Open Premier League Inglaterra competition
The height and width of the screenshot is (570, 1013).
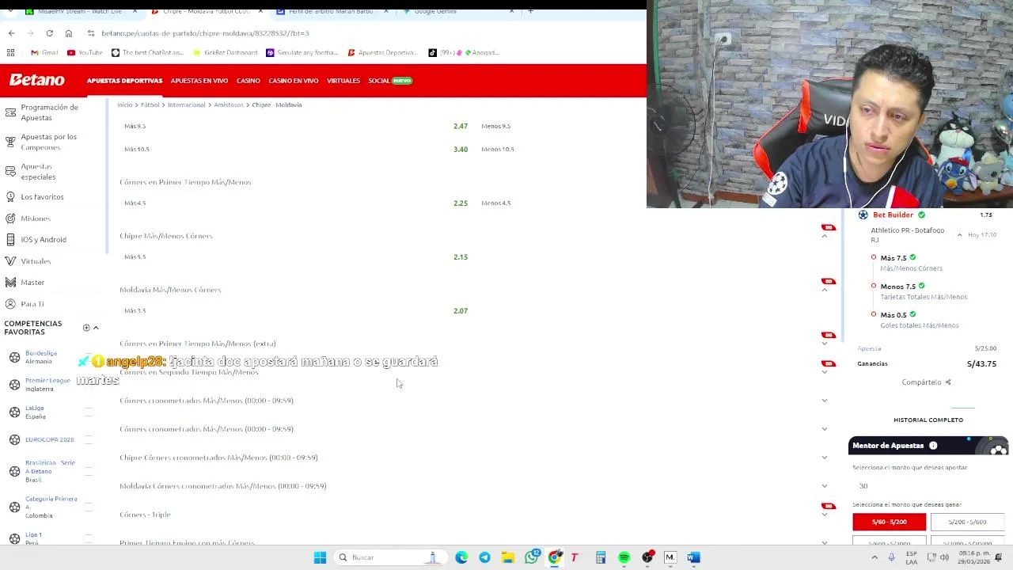tap(47, 384)
